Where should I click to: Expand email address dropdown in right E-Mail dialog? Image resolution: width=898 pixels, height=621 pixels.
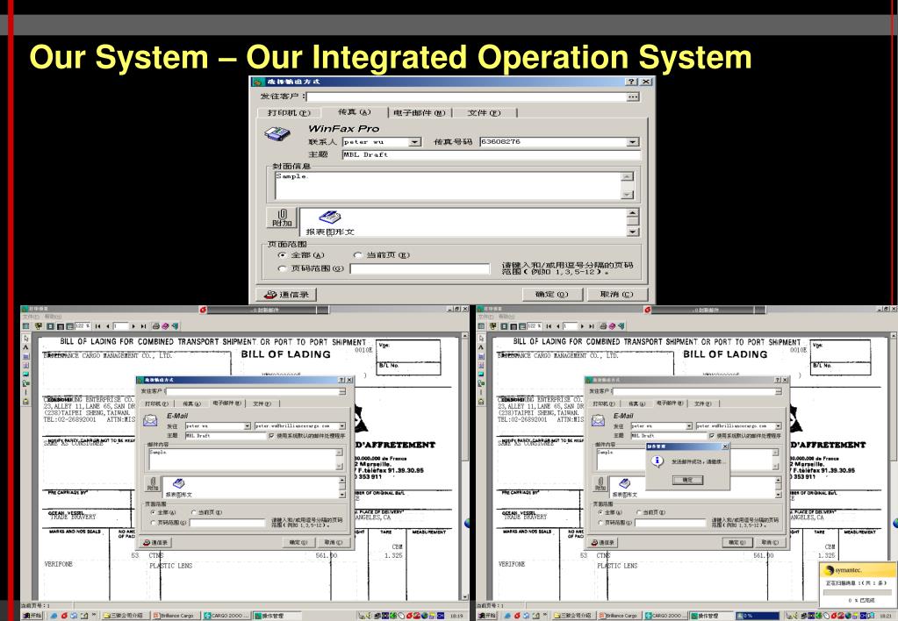[779, 426]
